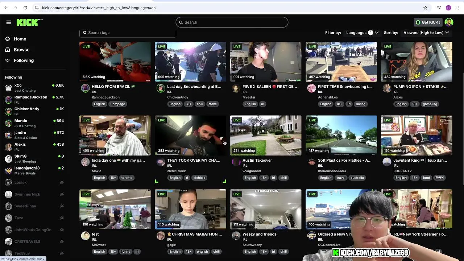Open Viewers (High to Low) sort dropdown

click(426, 33)
